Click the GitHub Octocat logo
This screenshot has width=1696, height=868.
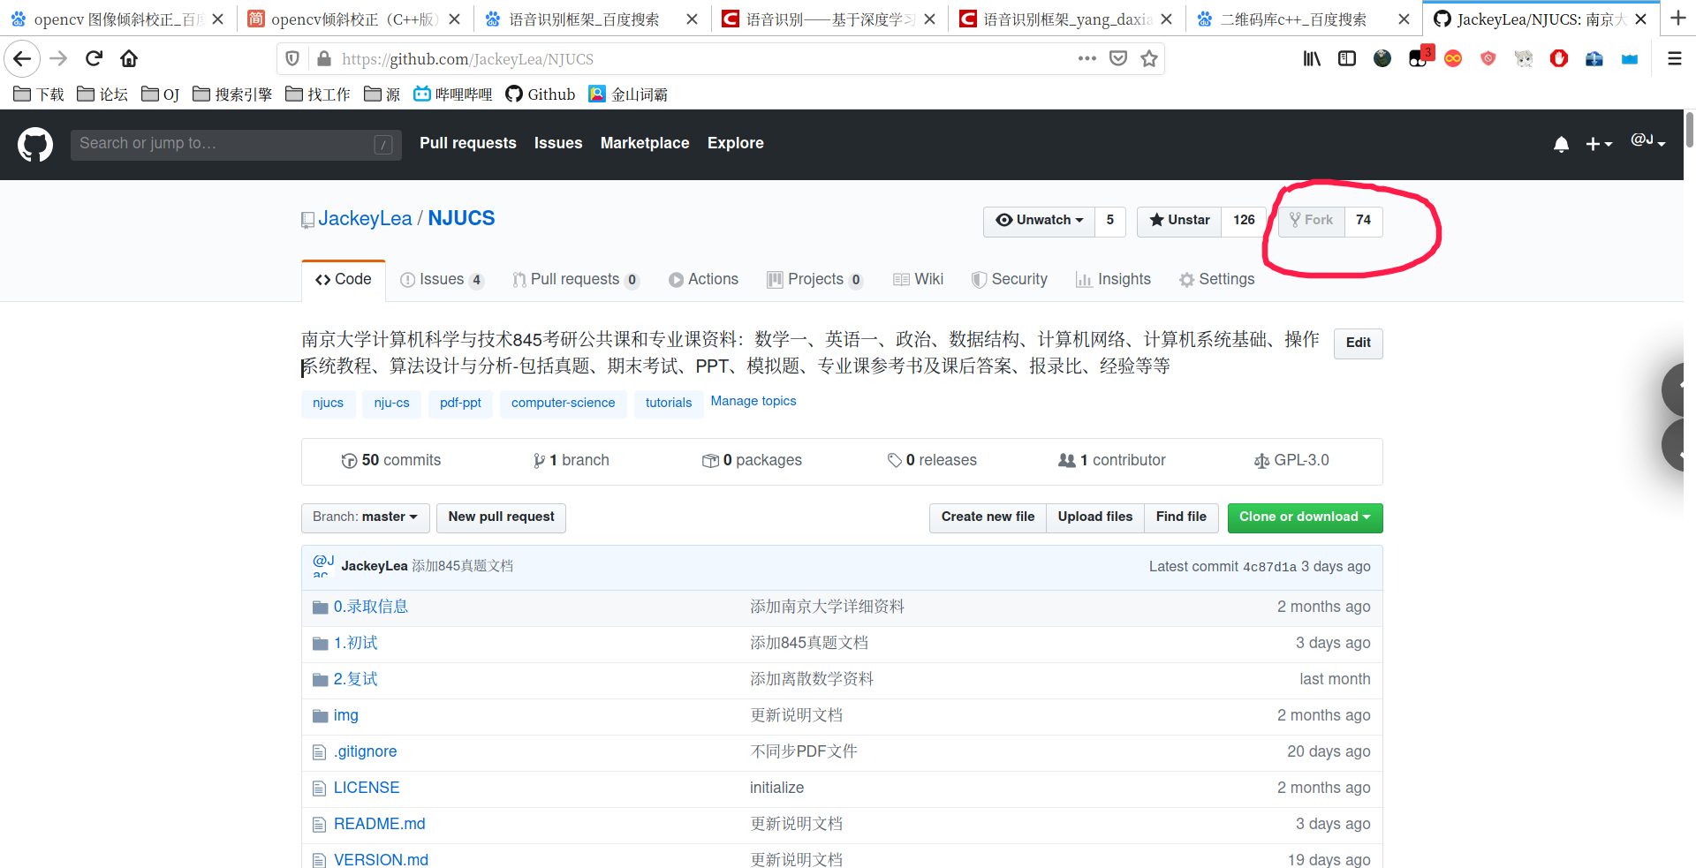[x=35, y=145]
